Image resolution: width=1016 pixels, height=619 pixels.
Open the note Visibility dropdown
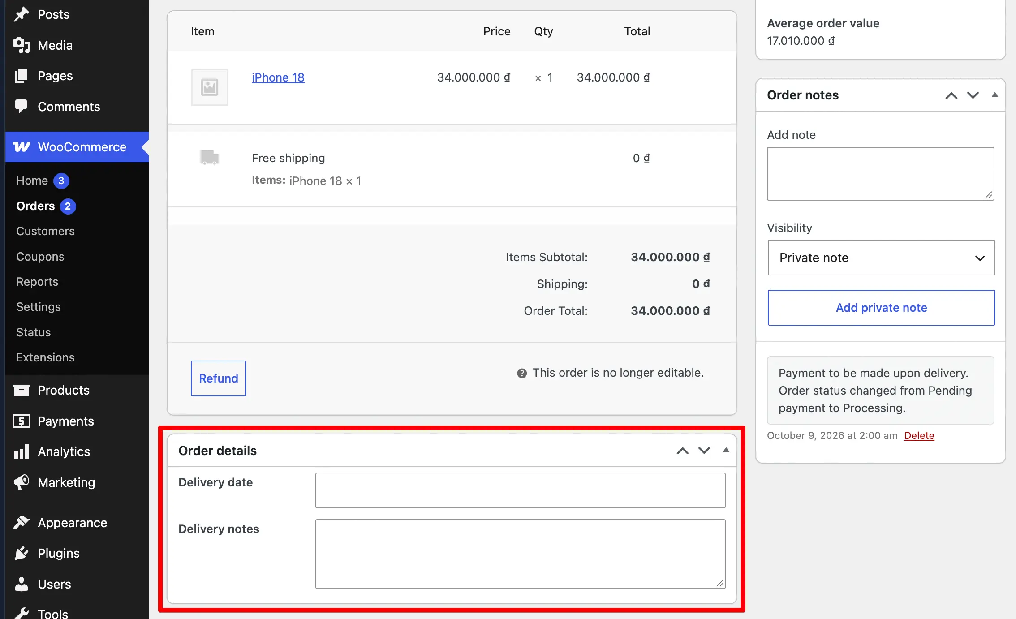point(881,258)
